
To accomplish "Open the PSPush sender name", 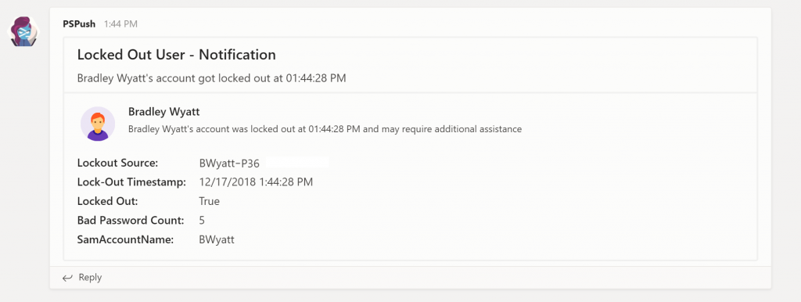I will coord(79,24).
